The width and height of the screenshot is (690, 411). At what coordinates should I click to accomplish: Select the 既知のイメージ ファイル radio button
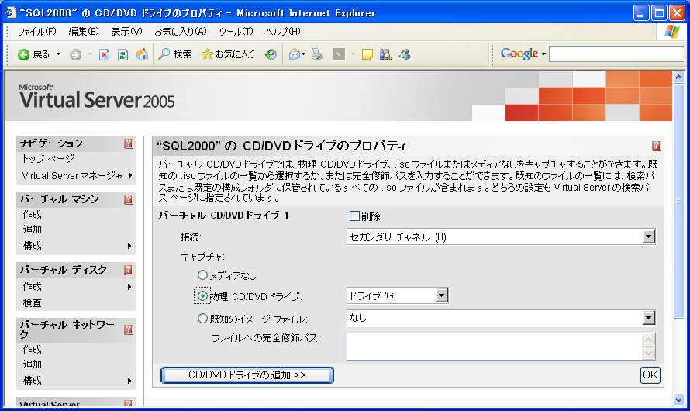[202, 318]
